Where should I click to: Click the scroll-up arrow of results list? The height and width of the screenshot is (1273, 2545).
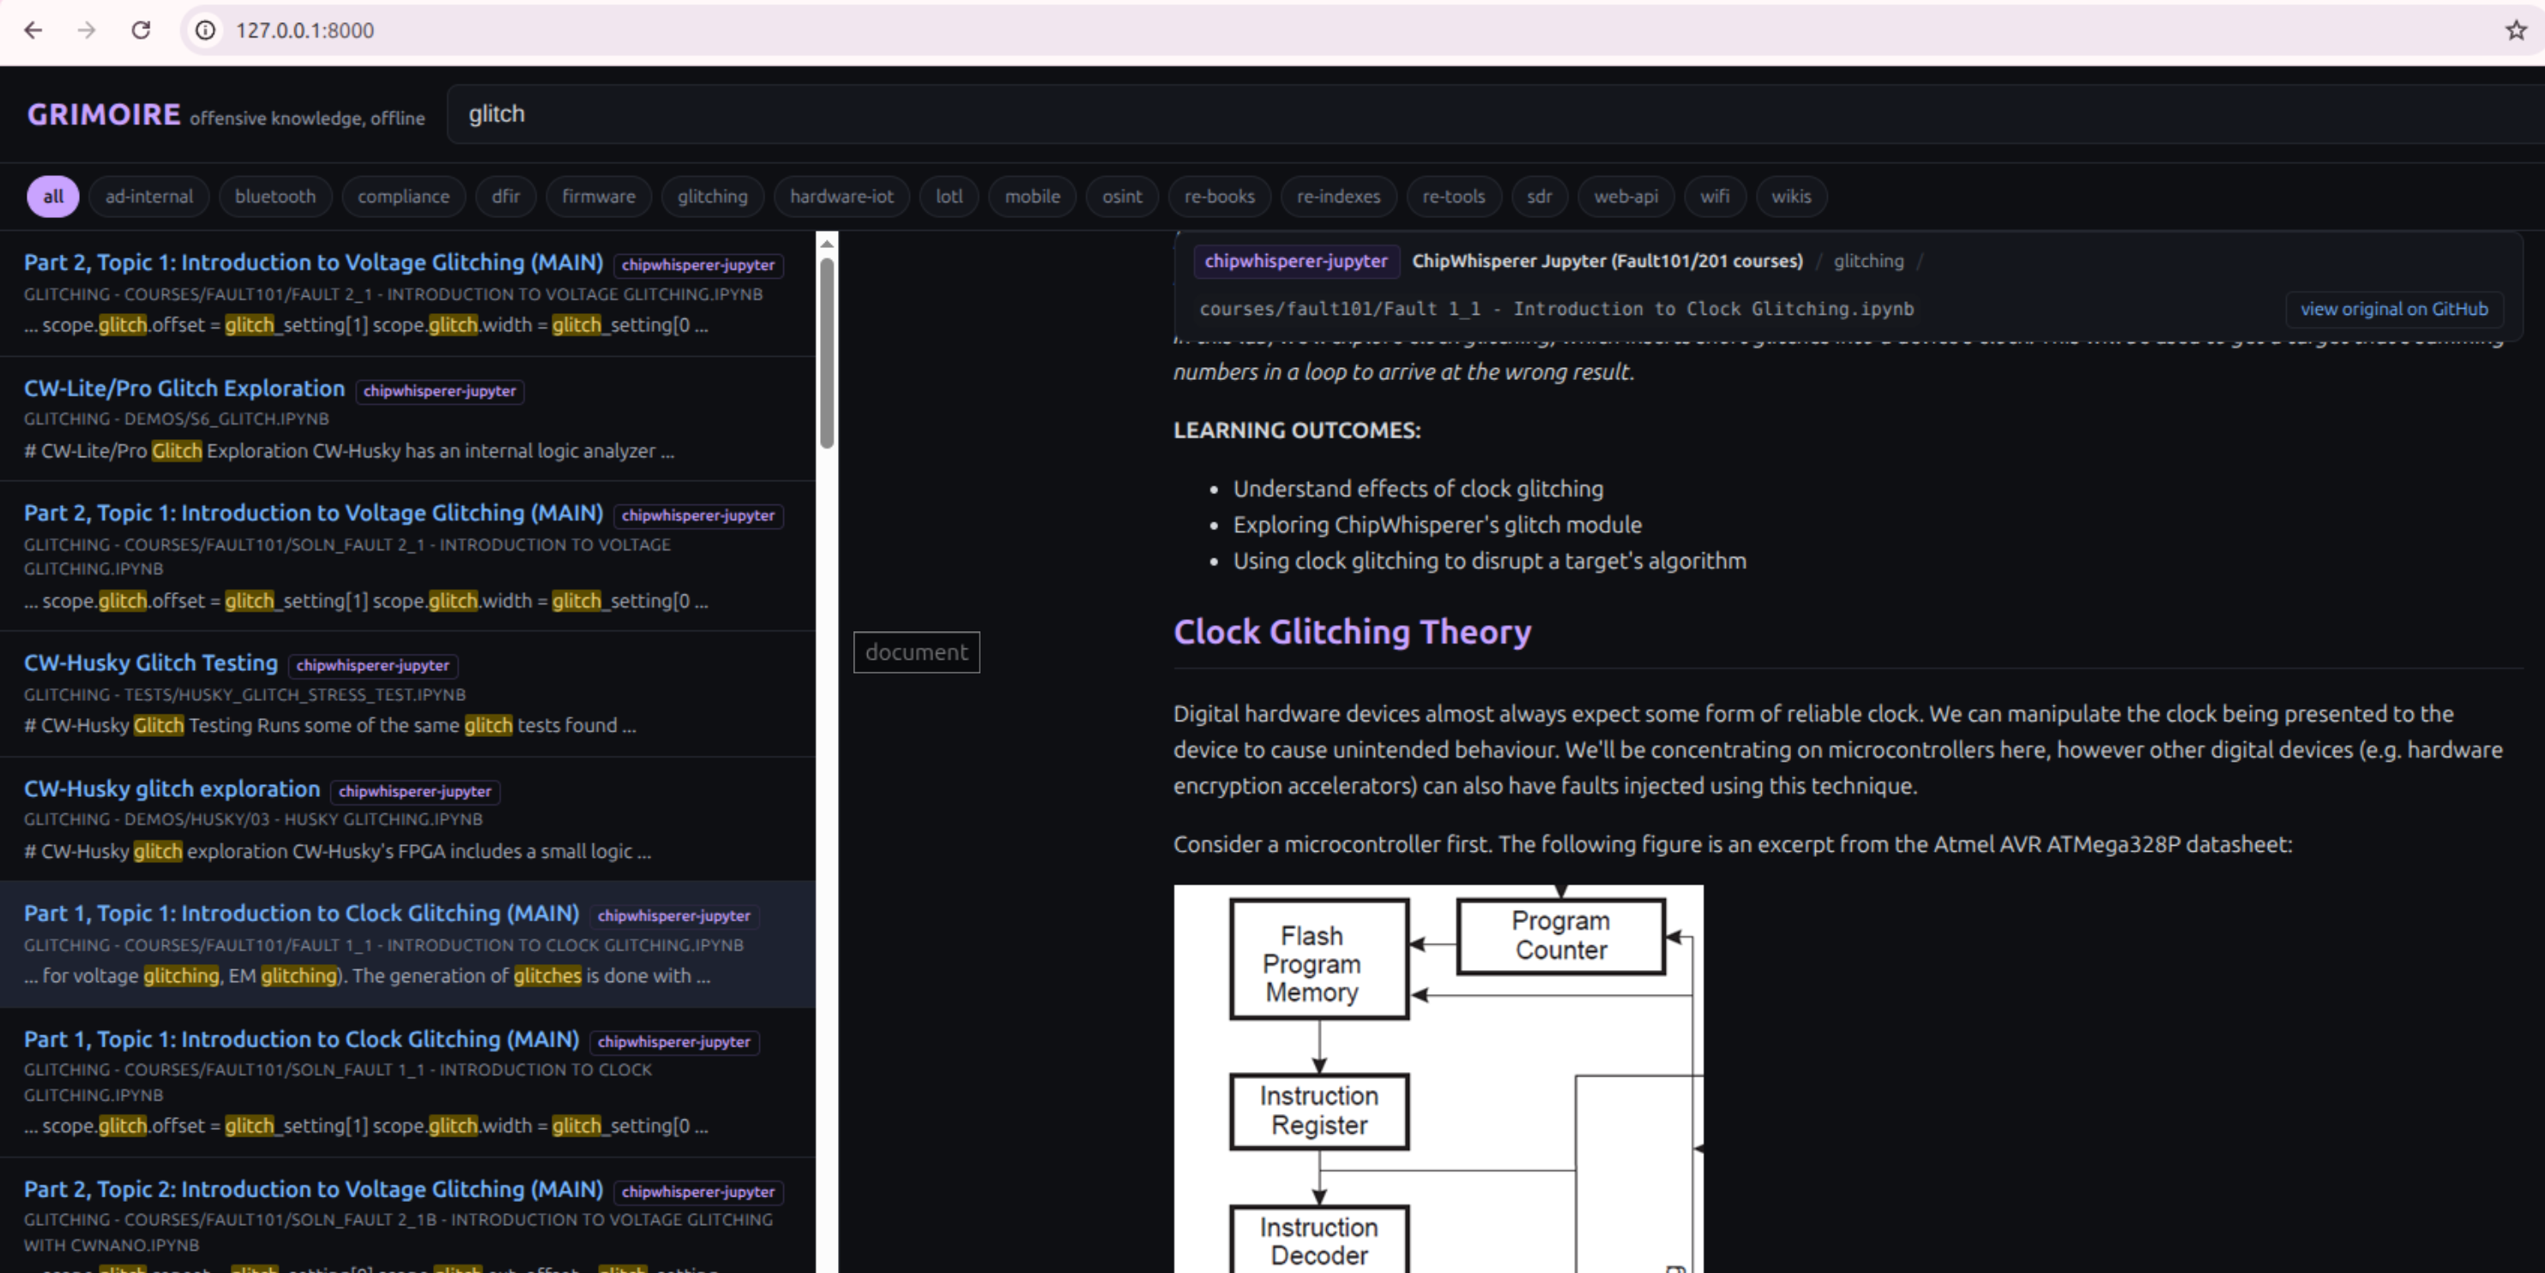(828, 243)
